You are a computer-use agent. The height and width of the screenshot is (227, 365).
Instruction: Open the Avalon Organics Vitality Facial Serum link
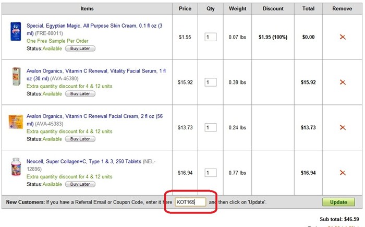click(96, 75)
